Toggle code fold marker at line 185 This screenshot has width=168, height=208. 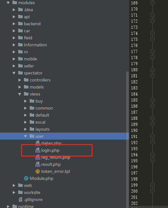click(x=152, y=100)
